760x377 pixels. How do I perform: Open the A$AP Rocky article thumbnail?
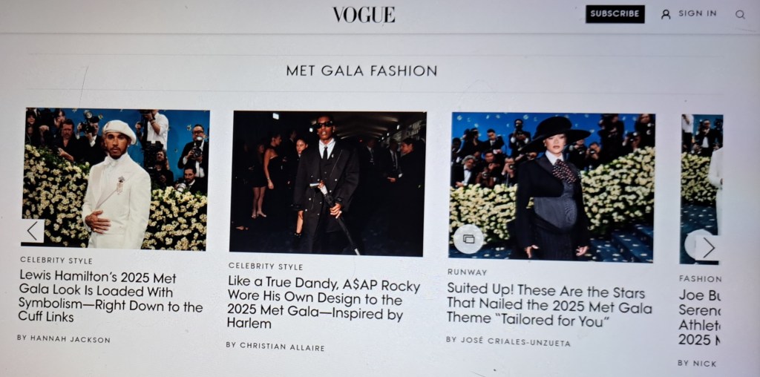pos(327,183)
